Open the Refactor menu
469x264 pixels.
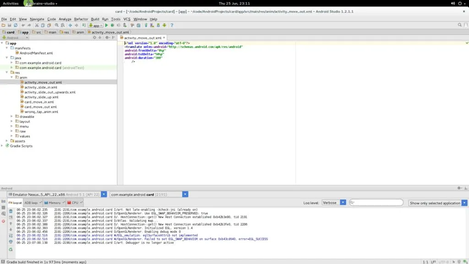[x=81, y=19]
